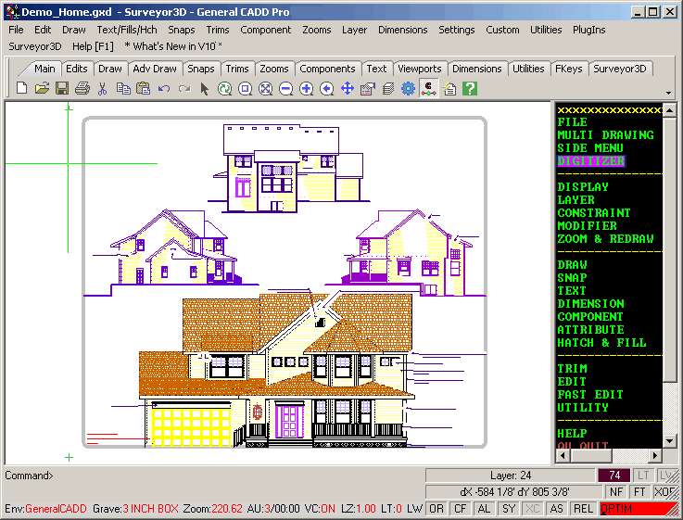Open help with the green question mark icon
This screenshot has height=520, width=683.
click(470, 89)
